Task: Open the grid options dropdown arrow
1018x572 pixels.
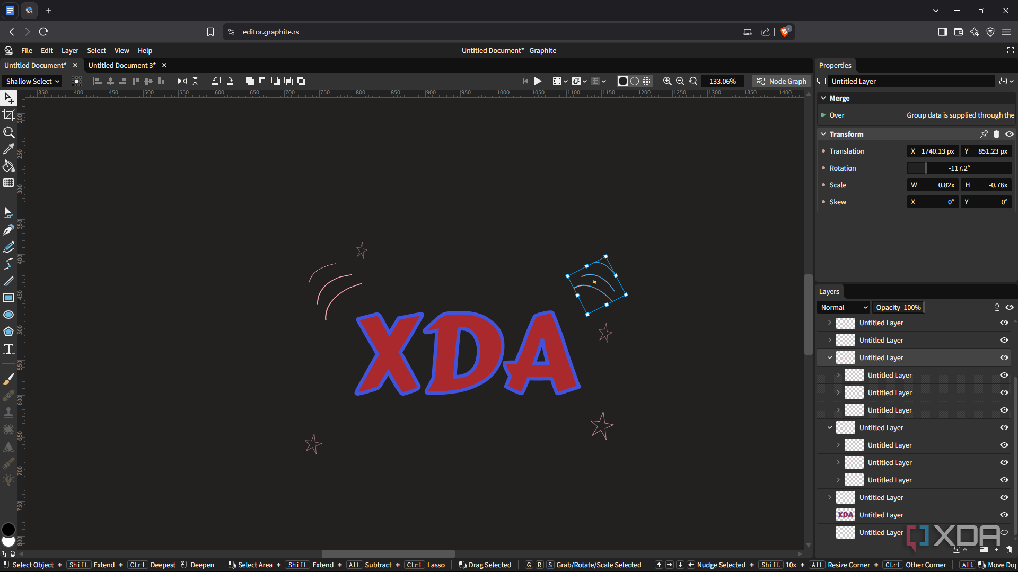Action: click(x=604, y=81)
